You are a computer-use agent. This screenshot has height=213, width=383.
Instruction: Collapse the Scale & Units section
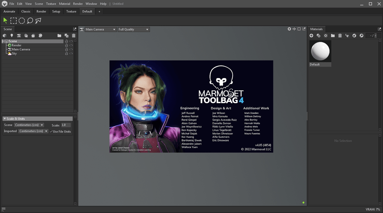pos(5,119)
